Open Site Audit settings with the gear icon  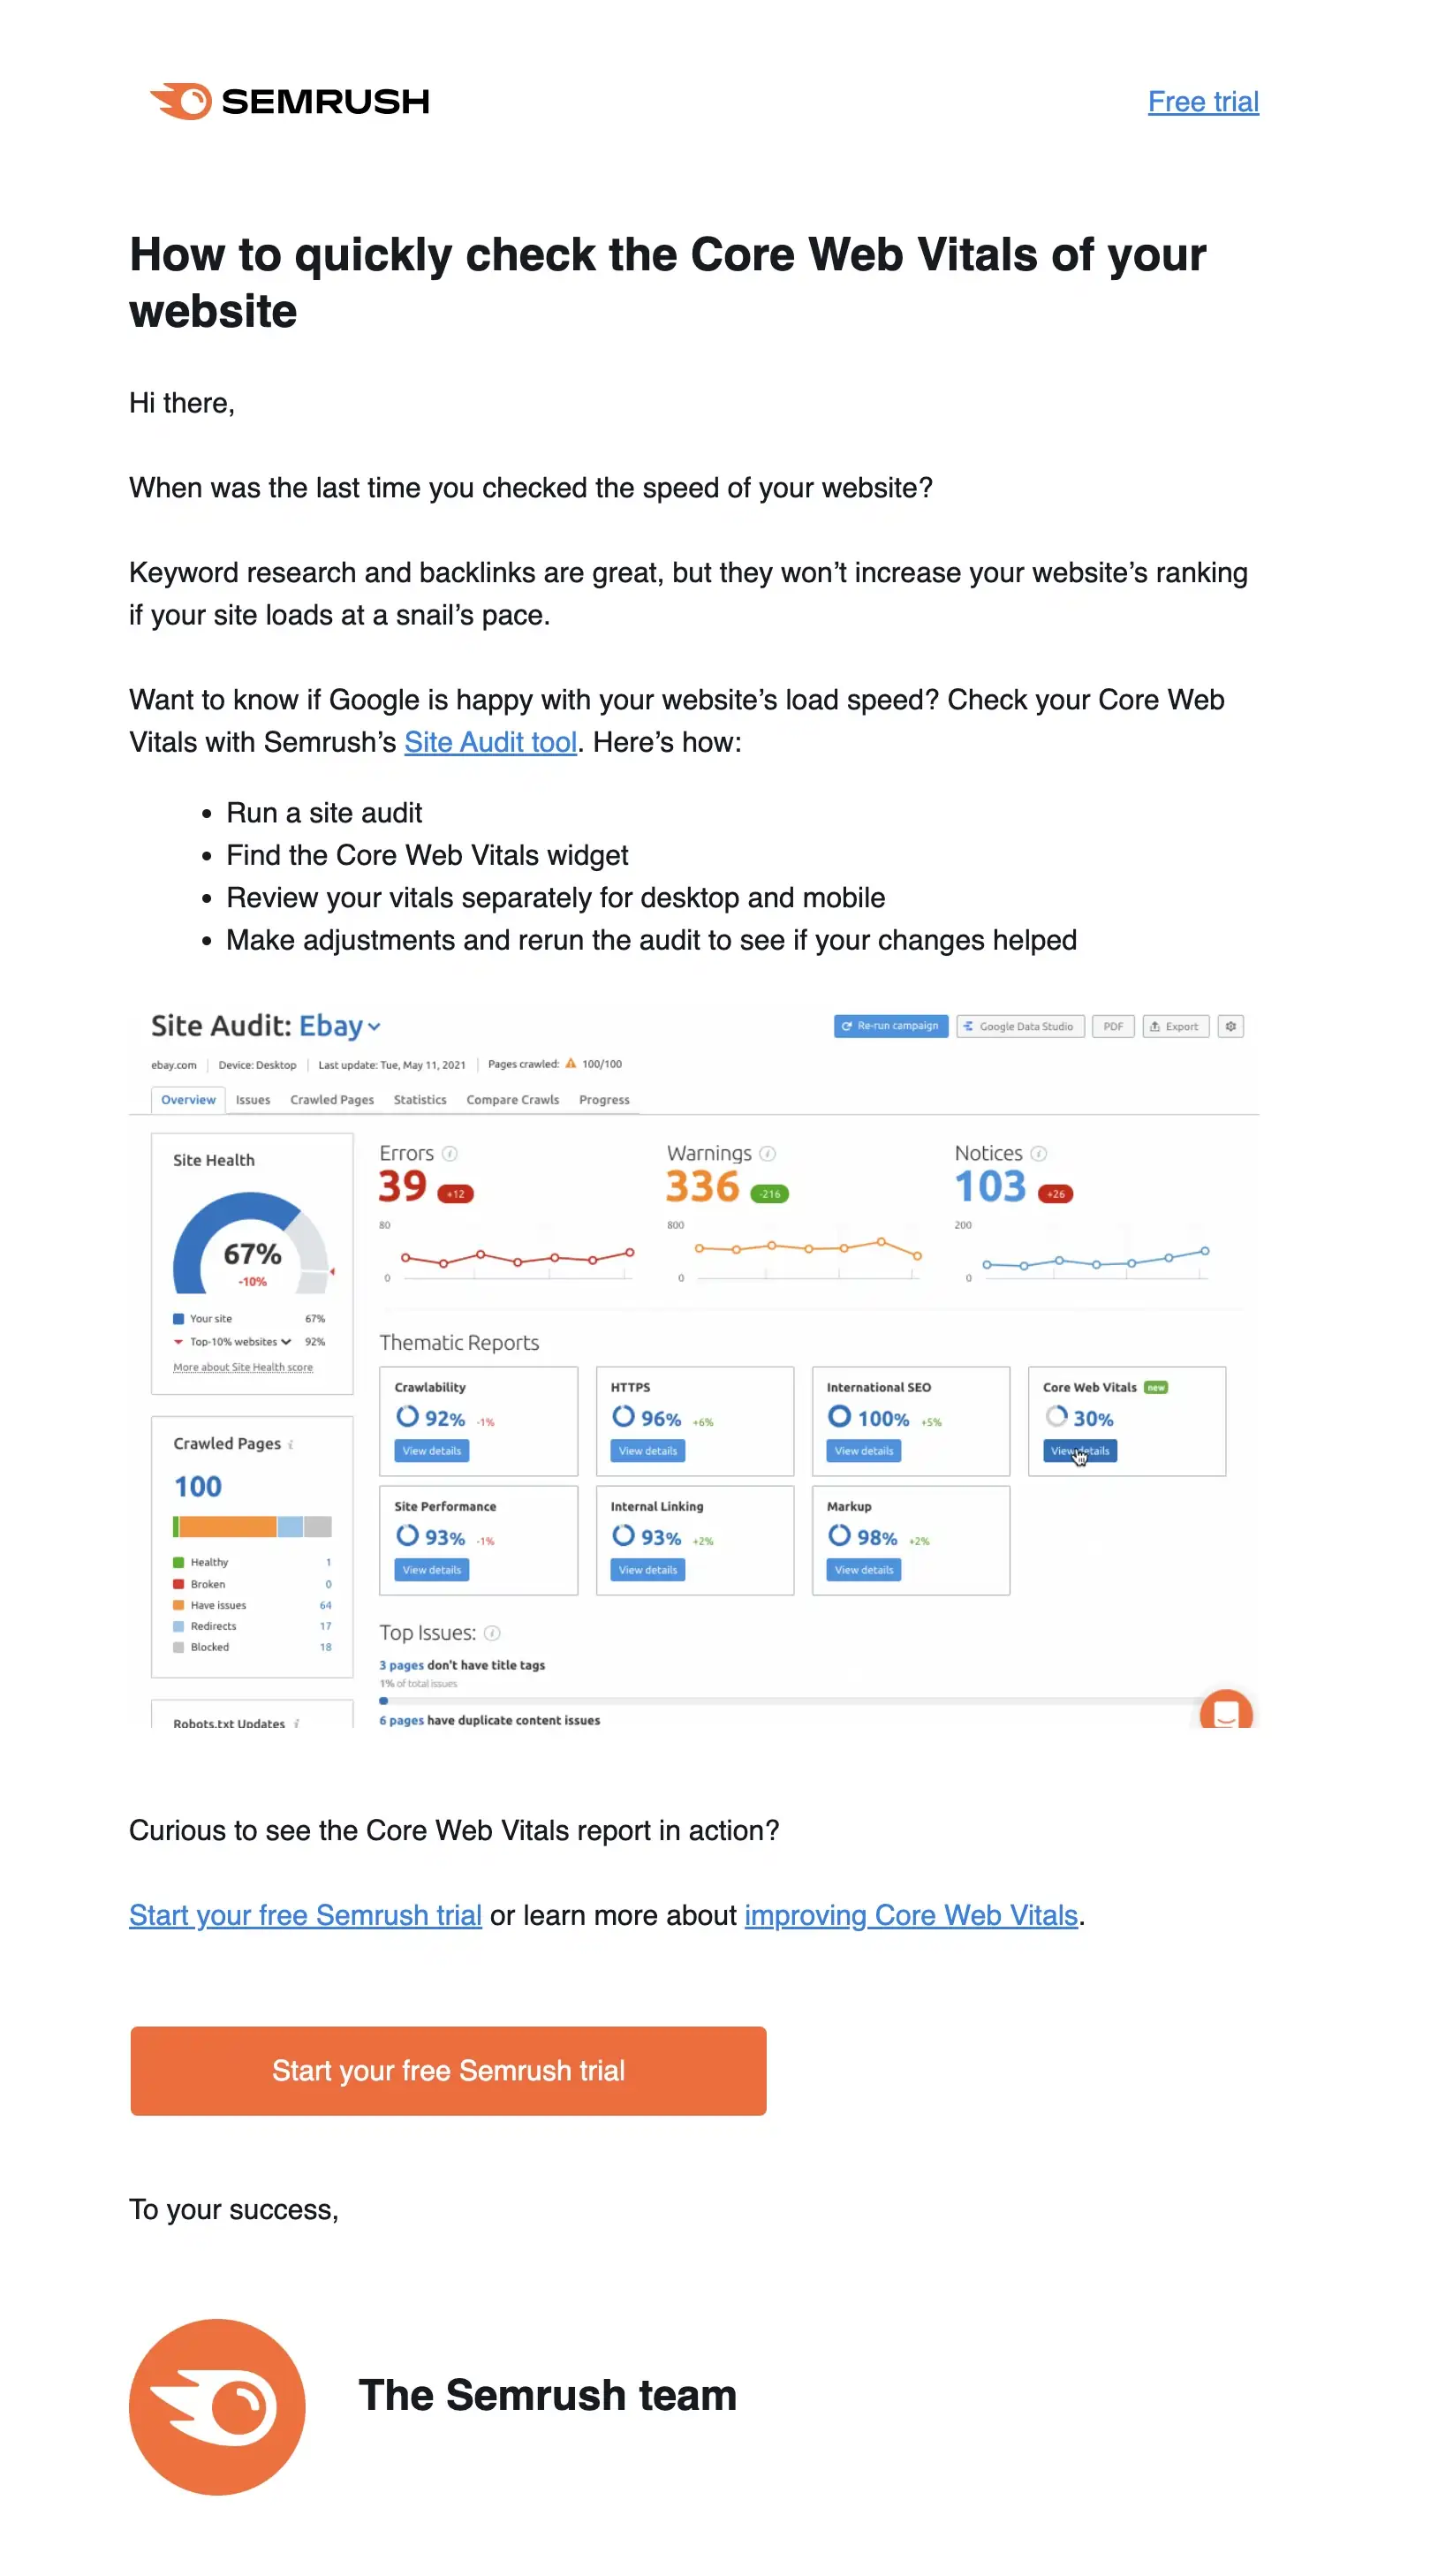(1231, 1026)
